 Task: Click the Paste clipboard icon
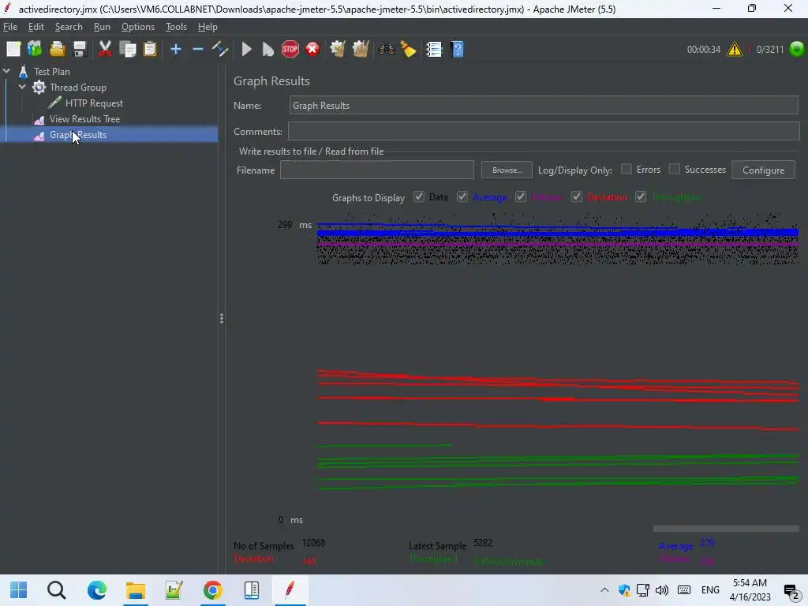click(149, 50)
